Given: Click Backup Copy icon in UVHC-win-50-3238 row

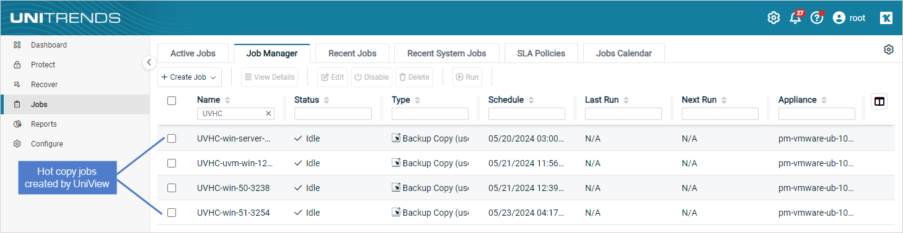Looking at the screenshot, I should coord(396,187).
